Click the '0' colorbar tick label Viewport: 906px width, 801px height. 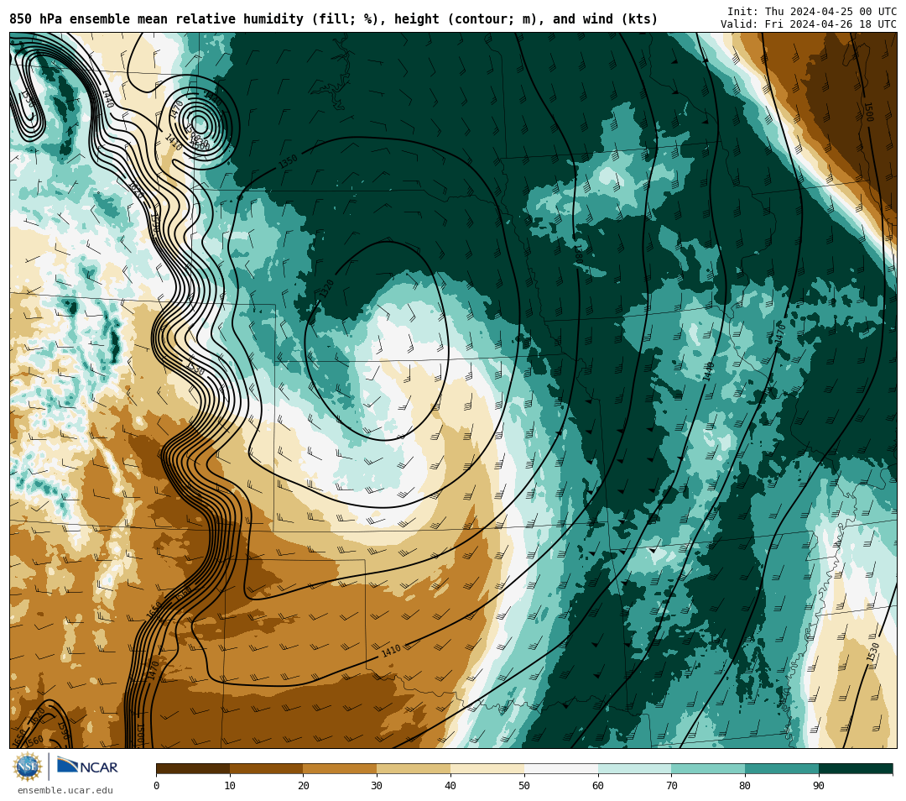pos(157,785)
